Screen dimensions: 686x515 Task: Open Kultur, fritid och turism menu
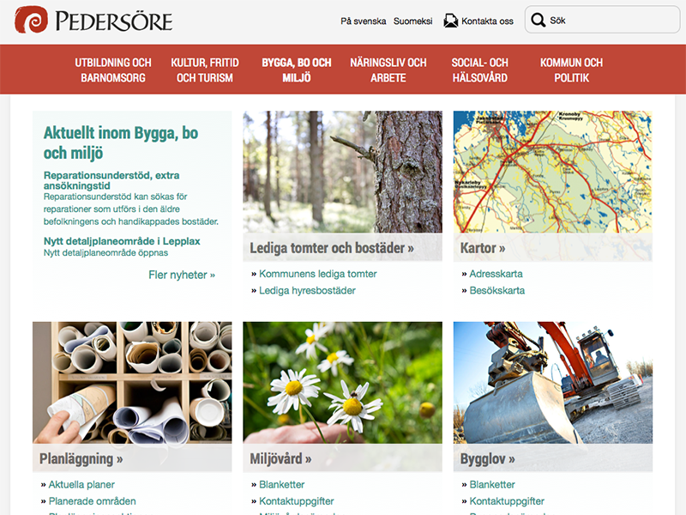199,70
